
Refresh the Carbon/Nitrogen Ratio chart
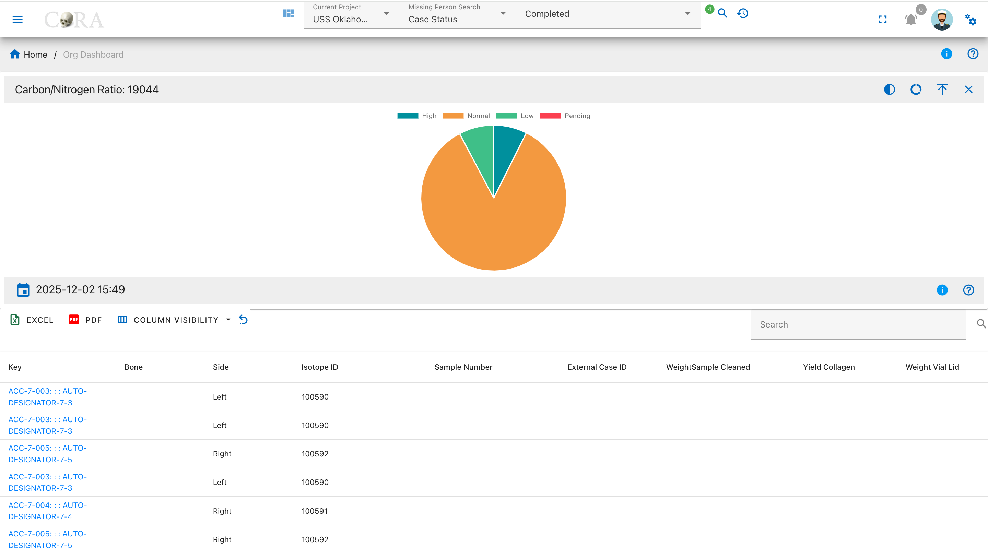coord(916,90)
